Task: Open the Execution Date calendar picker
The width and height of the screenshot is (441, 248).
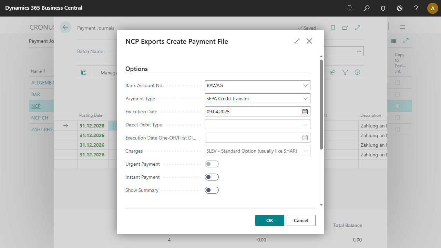Action: click(x=305, y=112)
